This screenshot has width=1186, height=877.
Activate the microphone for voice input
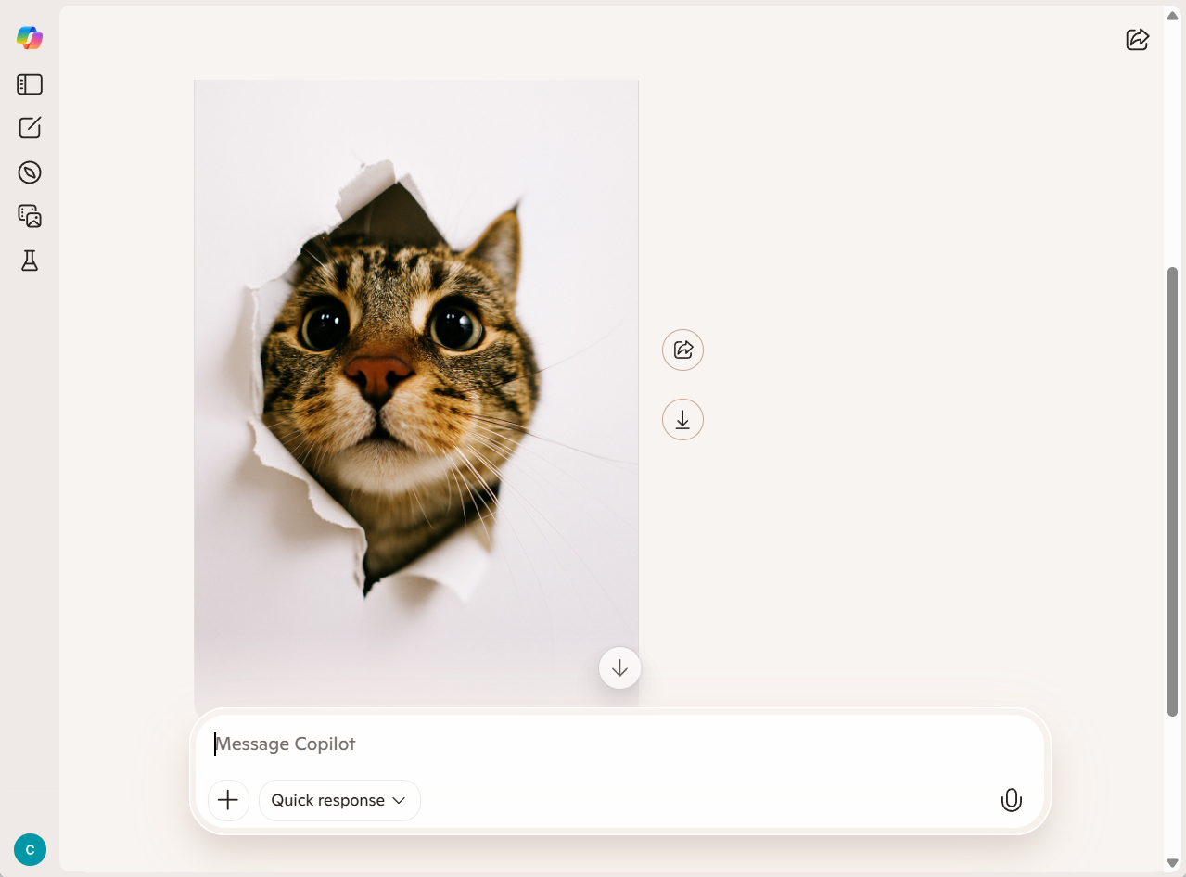tap(1011, 800)
